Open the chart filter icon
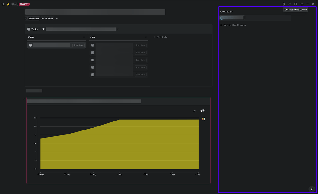 click(202, 111)
